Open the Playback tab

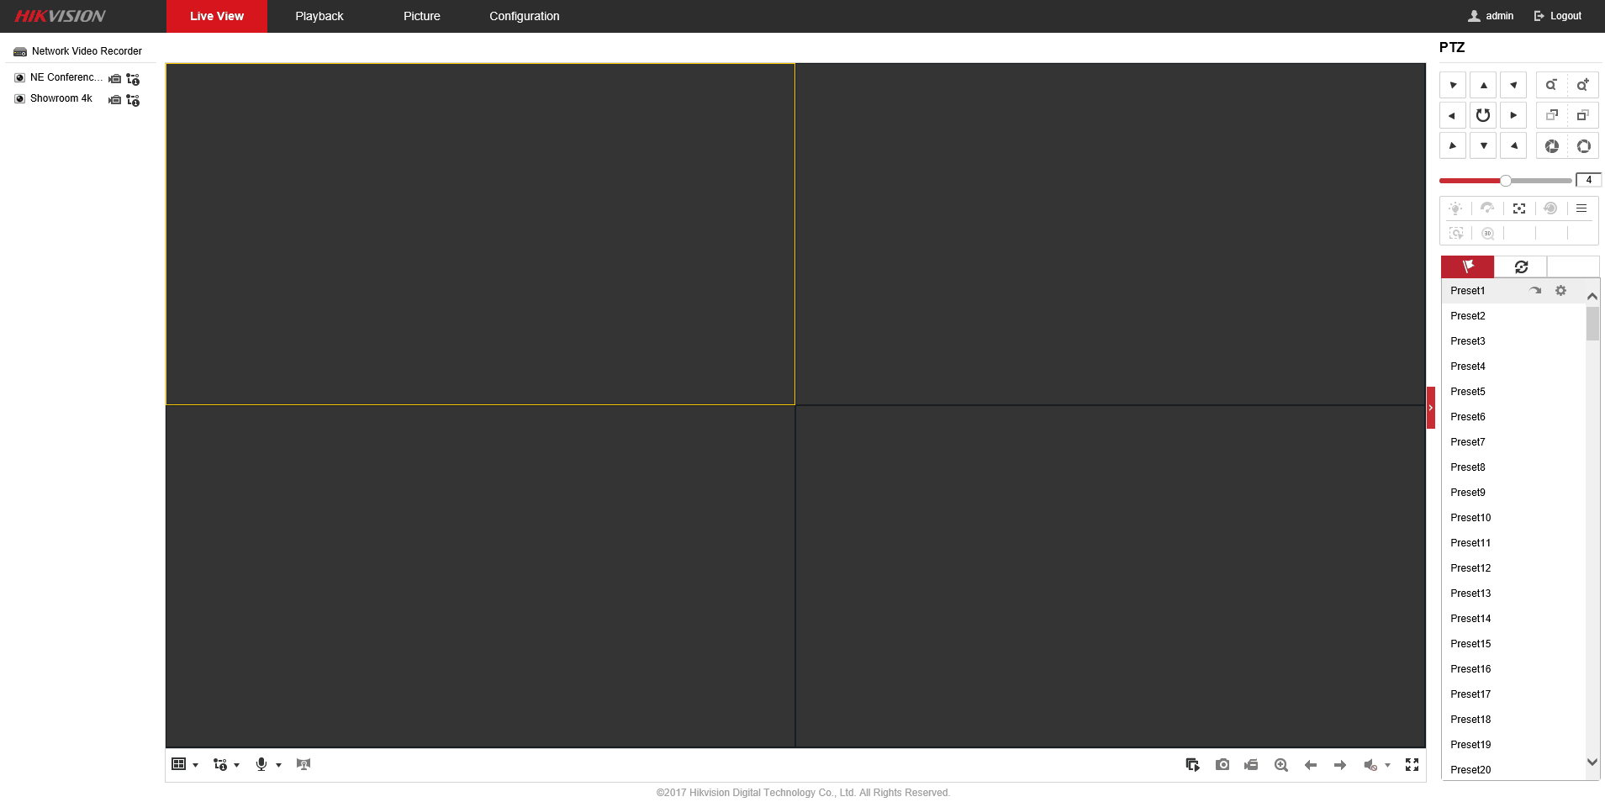click(319, 16)
